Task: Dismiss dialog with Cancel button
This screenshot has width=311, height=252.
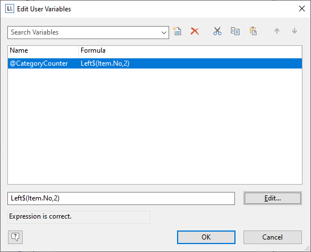Action: (272, 237)
